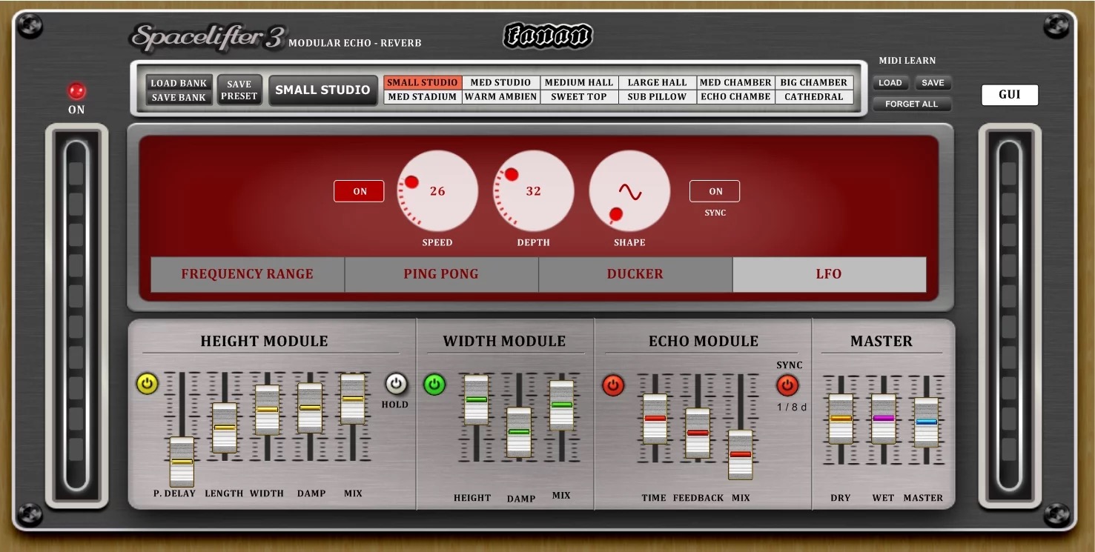Viewport: 1095px width, 552px height.
Task: Activate the Echo Module red power icon
Action: click(x=612, y=386)
